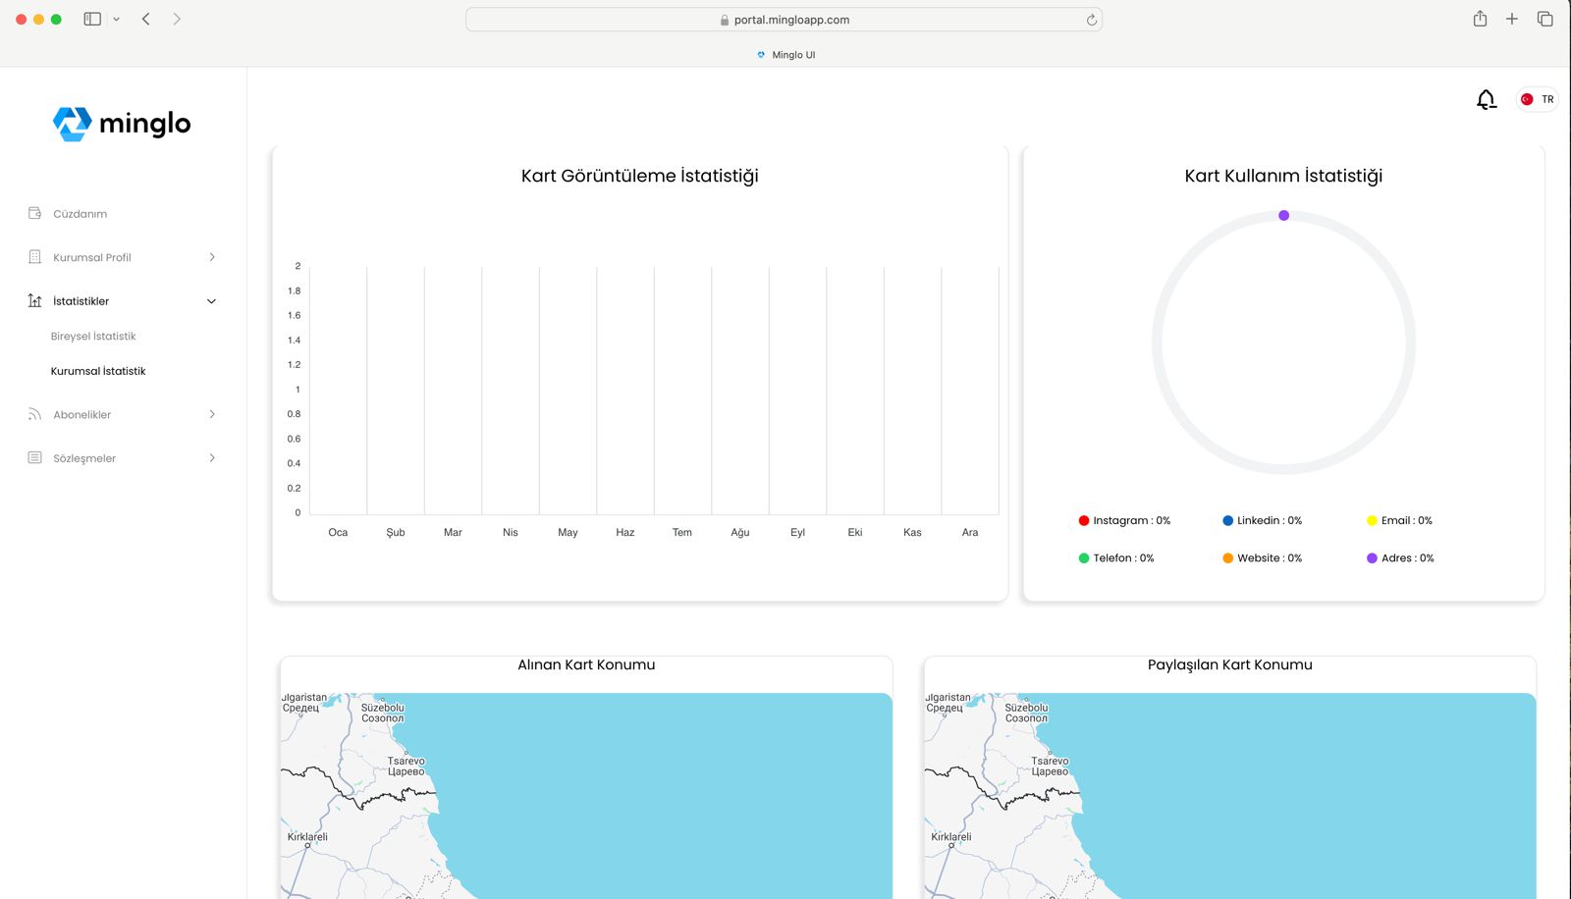Open Kurumsal İstatistik submenu item
The image size is (1571, 899).
tap(98, 371)
